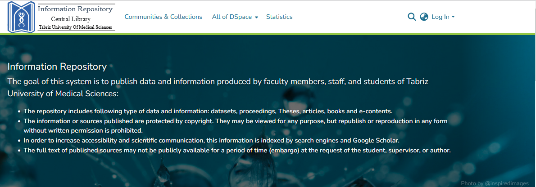The height and width of the screenshot is (187, 536).
Task: Click the bullet about the embargo period
Action: click(237, 150)
